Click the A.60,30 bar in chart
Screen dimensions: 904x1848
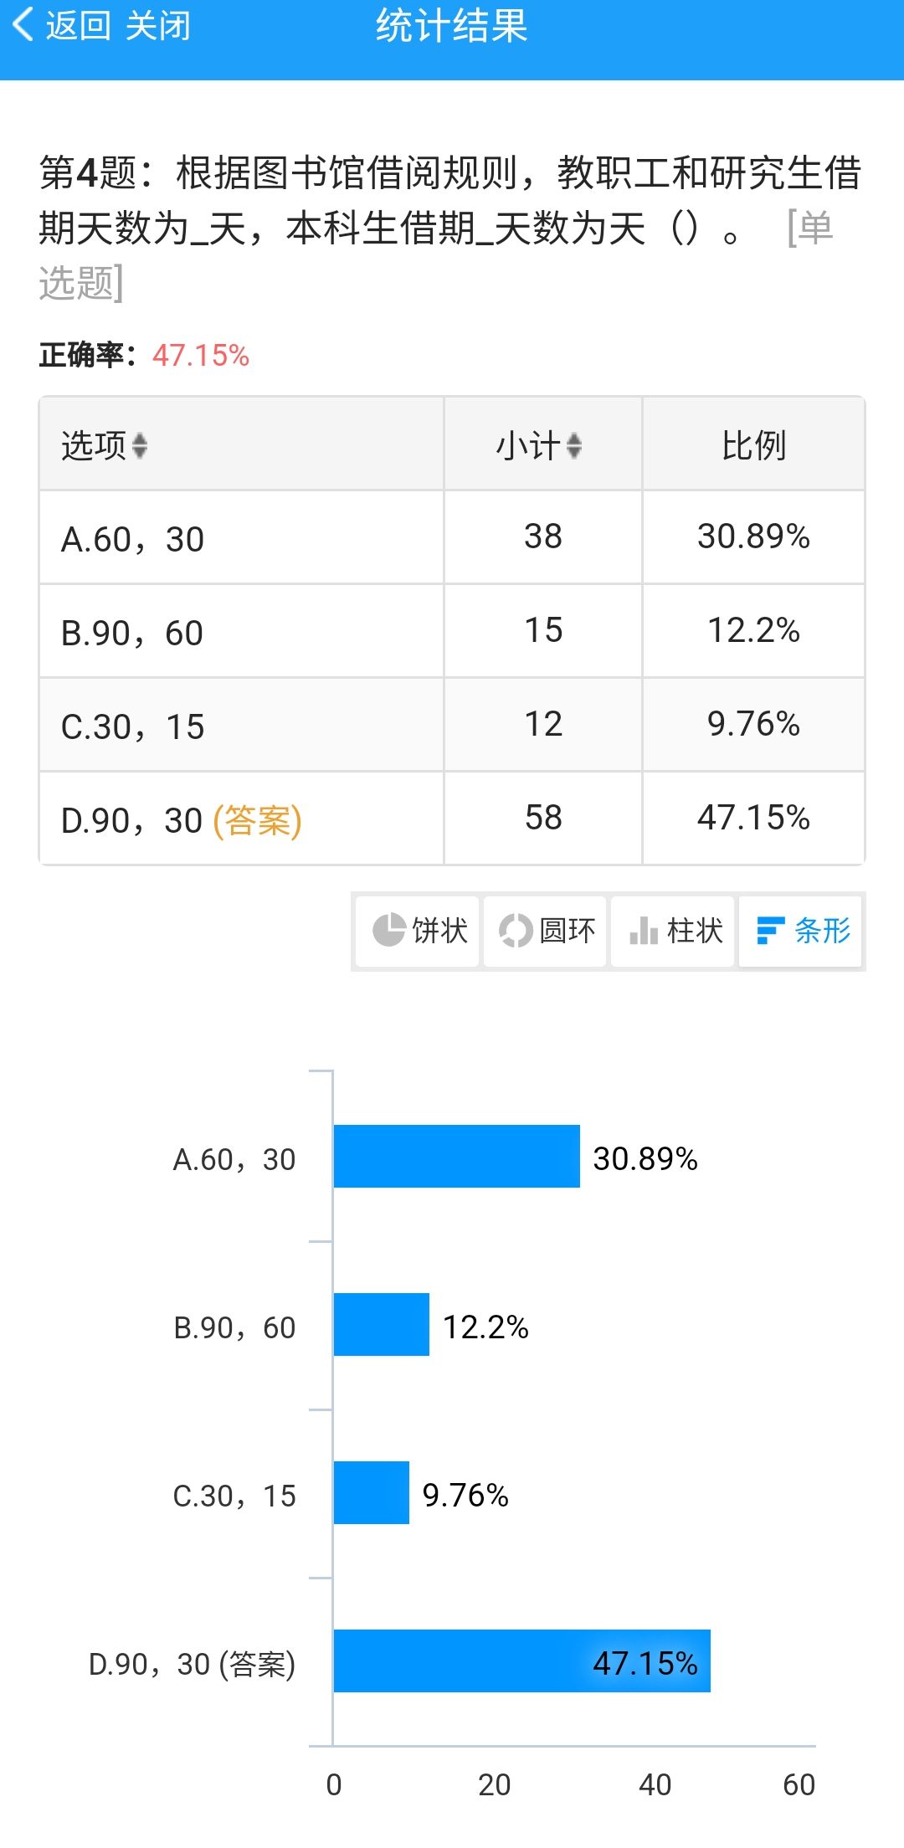coord(456,1156)
